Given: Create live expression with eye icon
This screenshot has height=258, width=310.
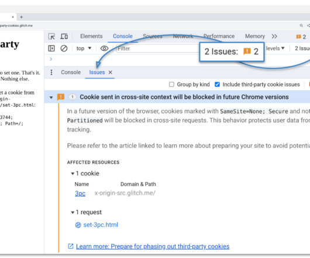Looking at the screenshot, I should pos(104,48).
